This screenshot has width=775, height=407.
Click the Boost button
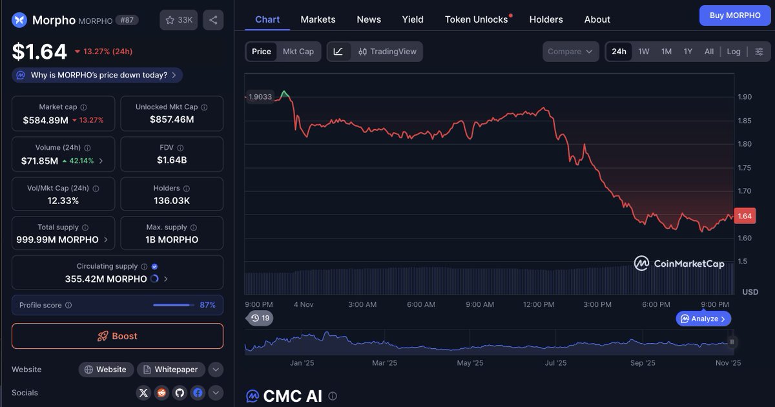coord(118,336)
